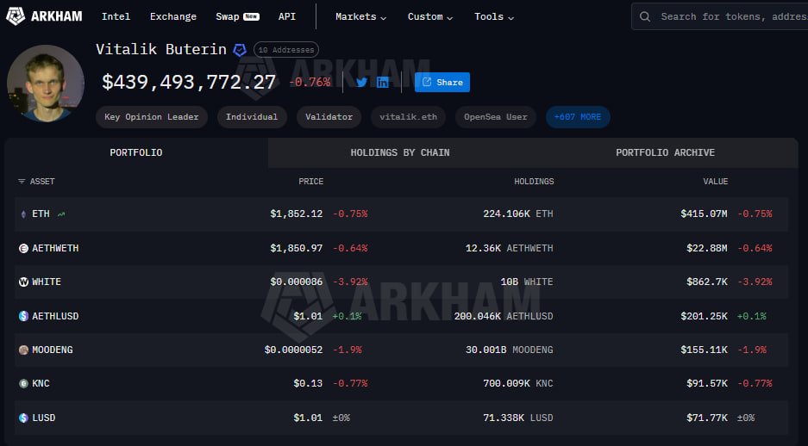Click the 10B WHITE holdings cell
This screenshot has height=446, width=808.
click(x=527, y=282)
